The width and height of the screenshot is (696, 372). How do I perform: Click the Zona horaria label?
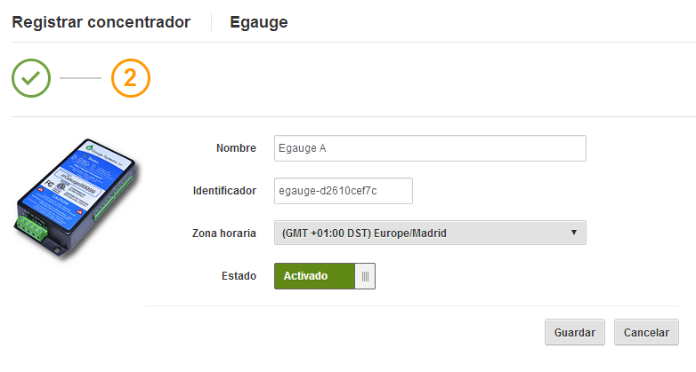(x=224, y=233)
